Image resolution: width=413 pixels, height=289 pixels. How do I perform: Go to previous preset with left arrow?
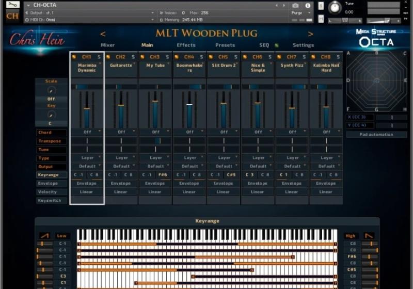(x=103, y=34)
